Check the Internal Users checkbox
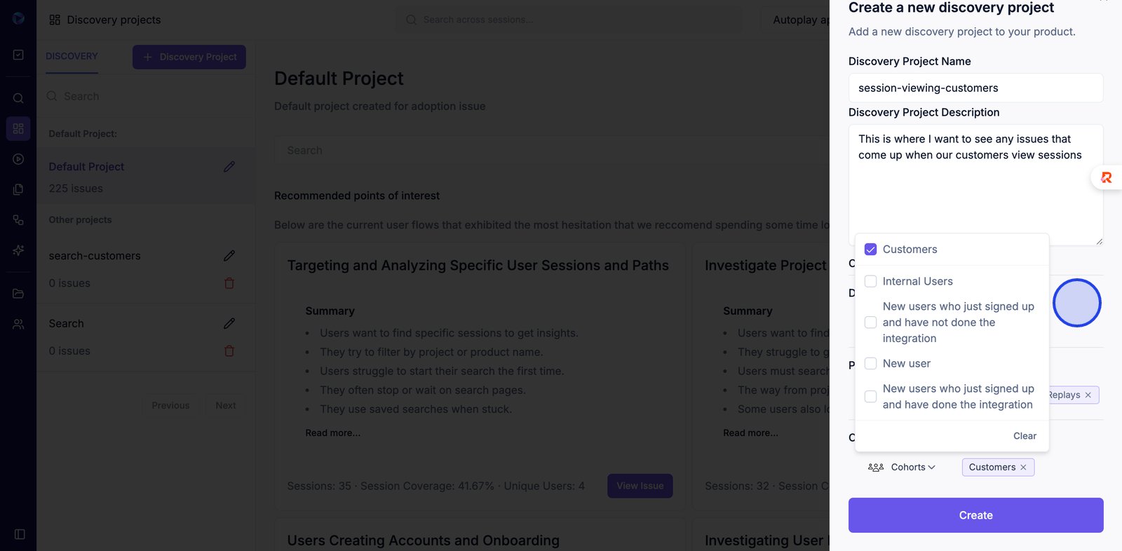Screen dimensions: 1122x551 [871, 282]
